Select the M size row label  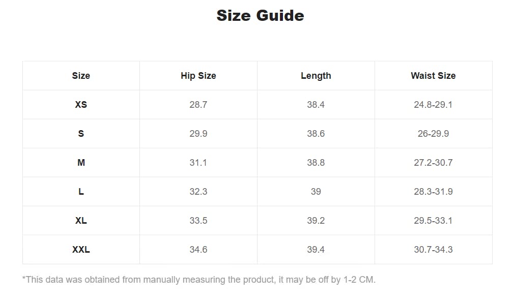point(81,163)
